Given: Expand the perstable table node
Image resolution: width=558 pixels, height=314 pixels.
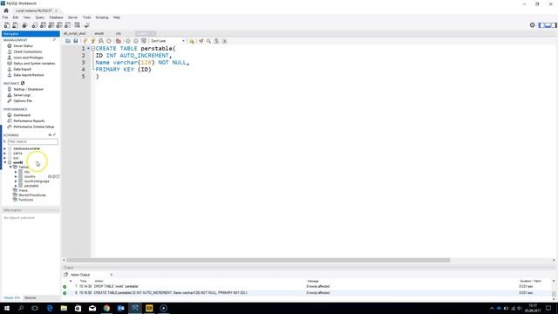Looking at the screenshot, I should (x=16, y=186).
